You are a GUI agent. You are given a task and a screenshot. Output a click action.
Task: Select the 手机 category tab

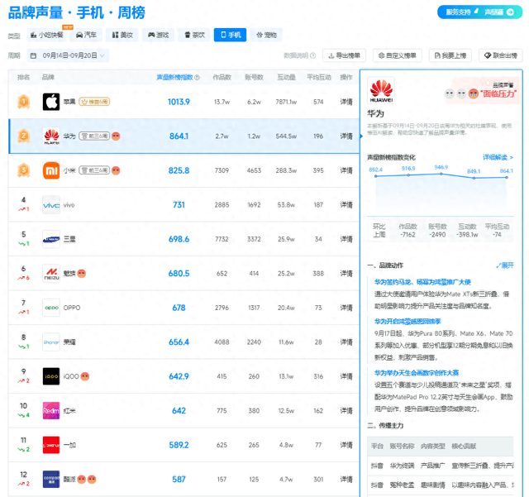point(230,35)
